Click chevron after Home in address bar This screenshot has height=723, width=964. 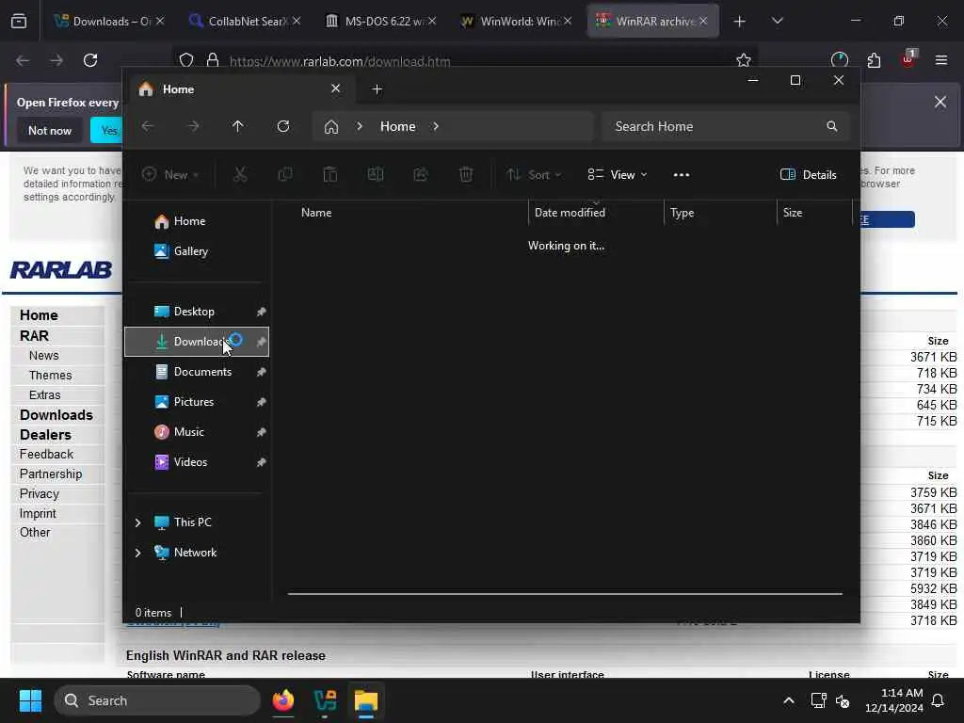(436, 127)
